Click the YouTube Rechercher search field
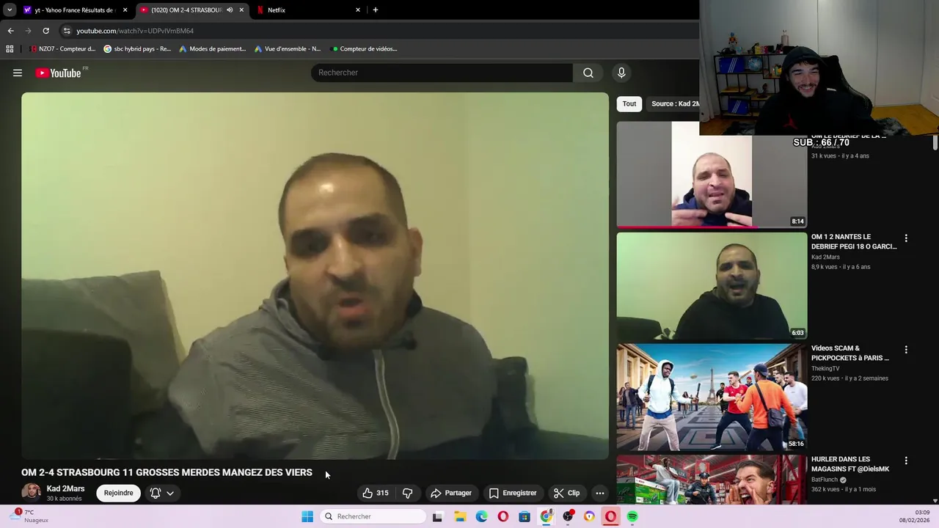 tap(442, 73)
